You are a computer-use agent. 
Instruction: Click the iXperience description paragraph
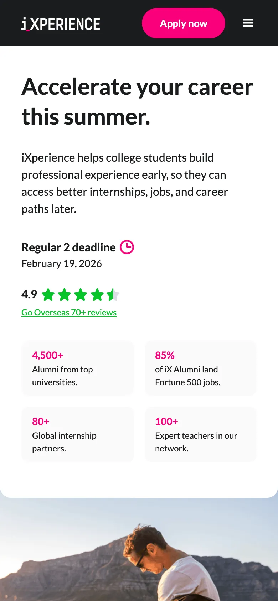tap(125, 183)
